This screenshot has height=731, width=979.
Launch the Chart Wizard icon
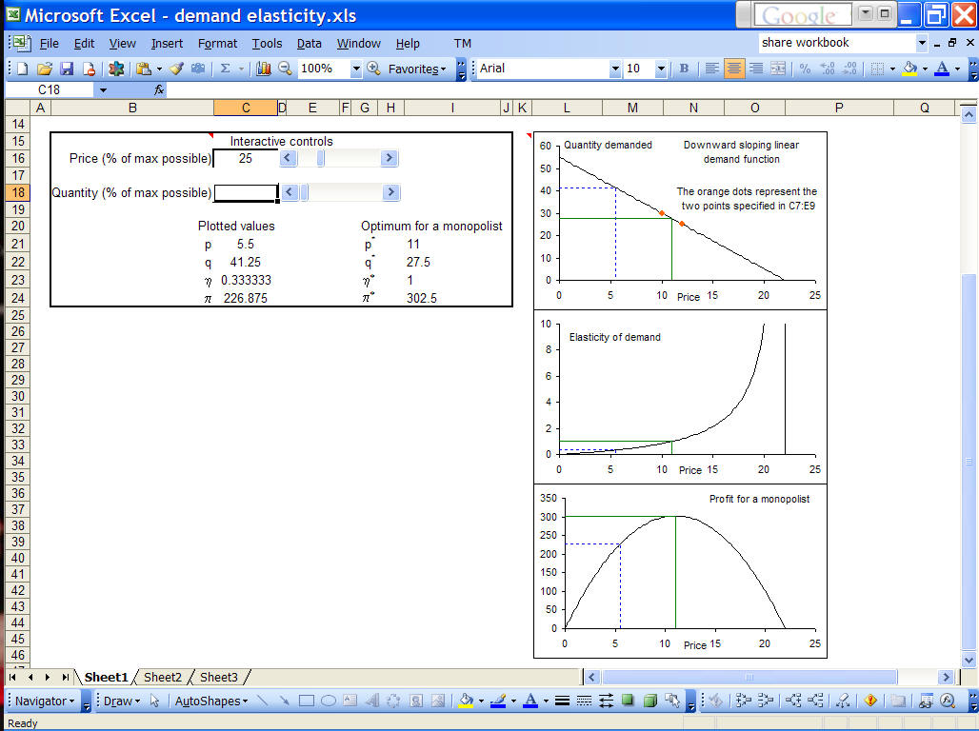264,69
